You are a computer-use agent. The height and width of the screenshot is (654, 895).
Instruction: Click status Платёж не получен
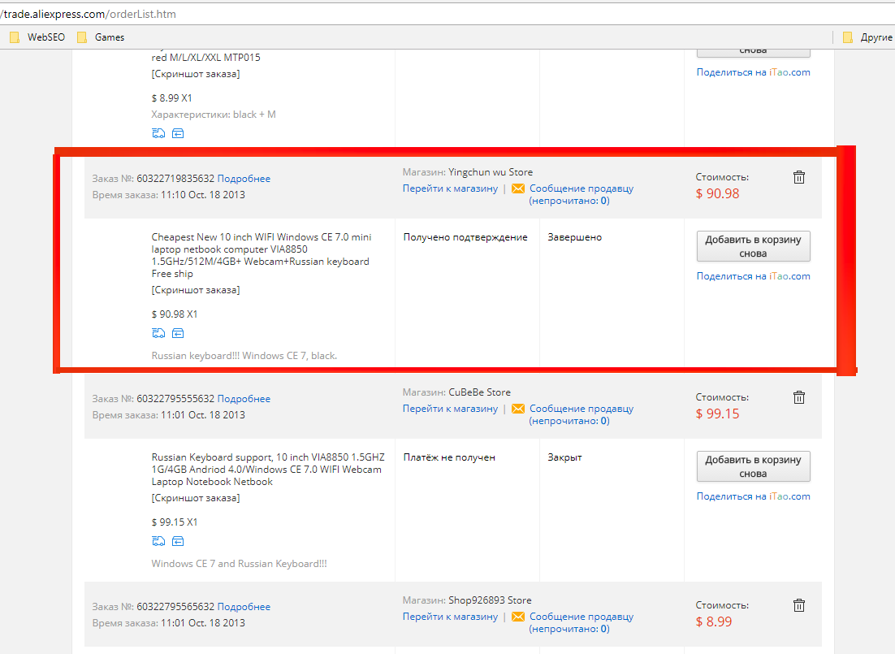449,457
